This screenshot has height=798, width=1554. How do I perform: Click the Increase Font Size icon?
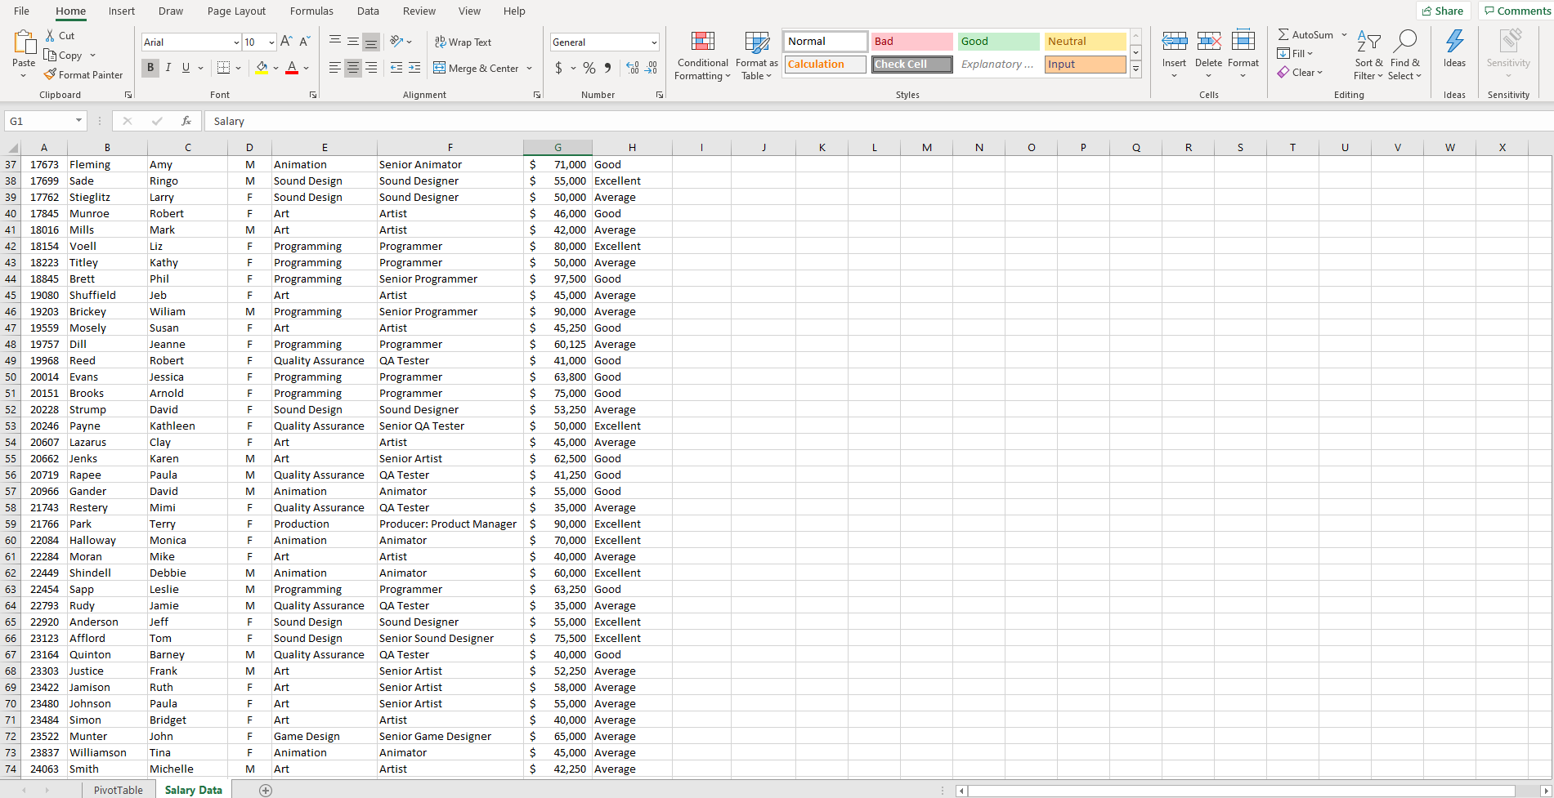(x=286, y=42)
